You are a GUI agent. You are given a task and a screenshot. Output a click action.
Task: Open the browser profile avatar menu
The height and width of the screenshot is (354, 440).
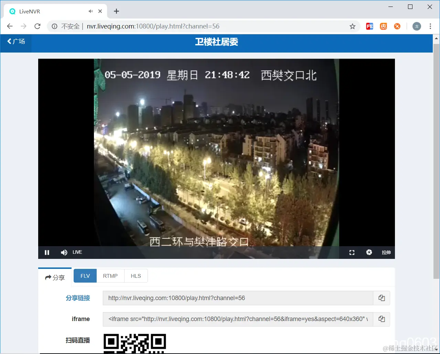(416, 26)
